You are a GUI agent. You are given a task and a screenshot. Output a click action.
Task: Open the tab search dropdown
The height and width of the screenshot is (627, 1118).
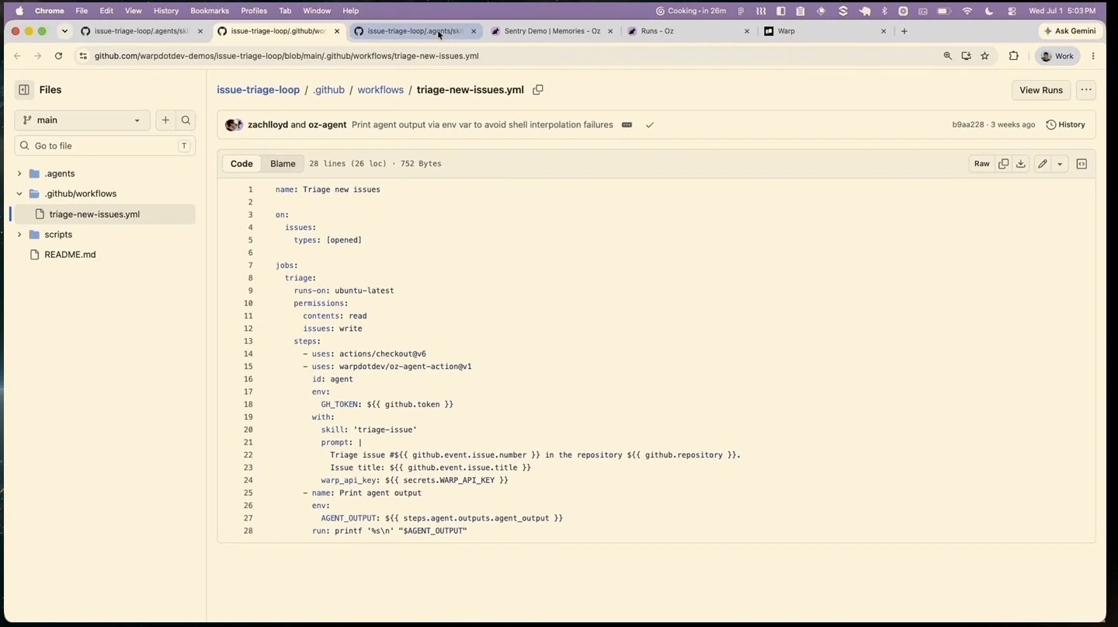click(64, 31)
